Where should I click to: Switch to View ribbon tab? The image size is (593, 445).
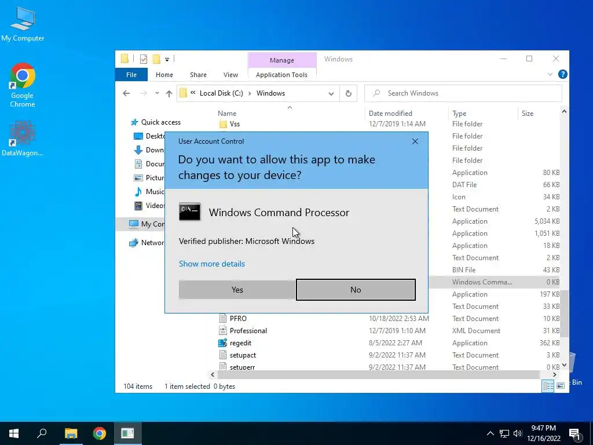pyautogui.click(x=230, y=75)
